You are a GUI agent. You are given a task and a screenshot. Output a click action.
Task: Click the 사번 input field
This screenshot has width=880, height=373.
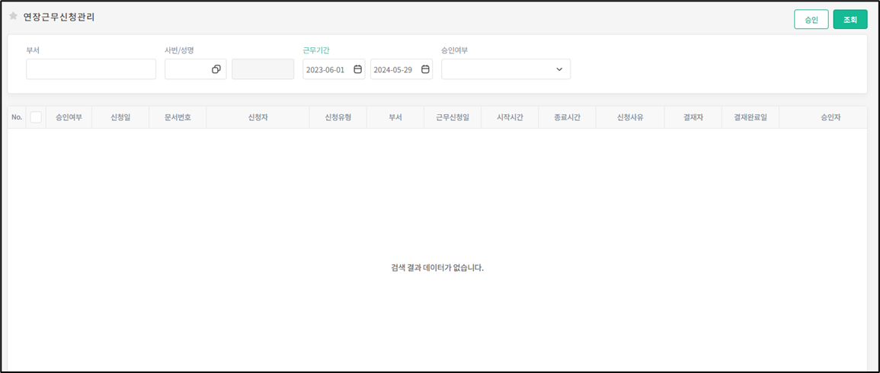coord(187,69)
